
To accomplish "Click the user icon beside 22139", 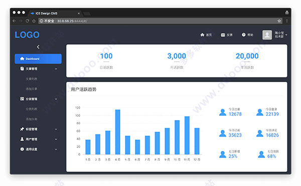I will [260, 112].
